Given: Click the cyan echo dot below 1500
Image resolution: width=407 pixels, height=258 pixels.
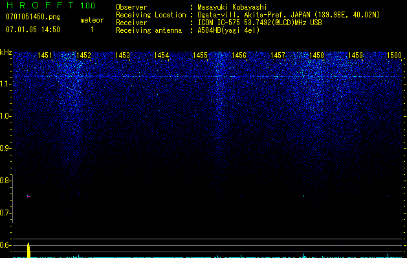Looking at the screenshot, I should coord(388,195).
